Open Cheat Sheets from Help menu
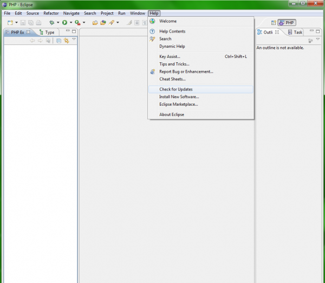Screen dimensions: 325x283 pos(200,79)
